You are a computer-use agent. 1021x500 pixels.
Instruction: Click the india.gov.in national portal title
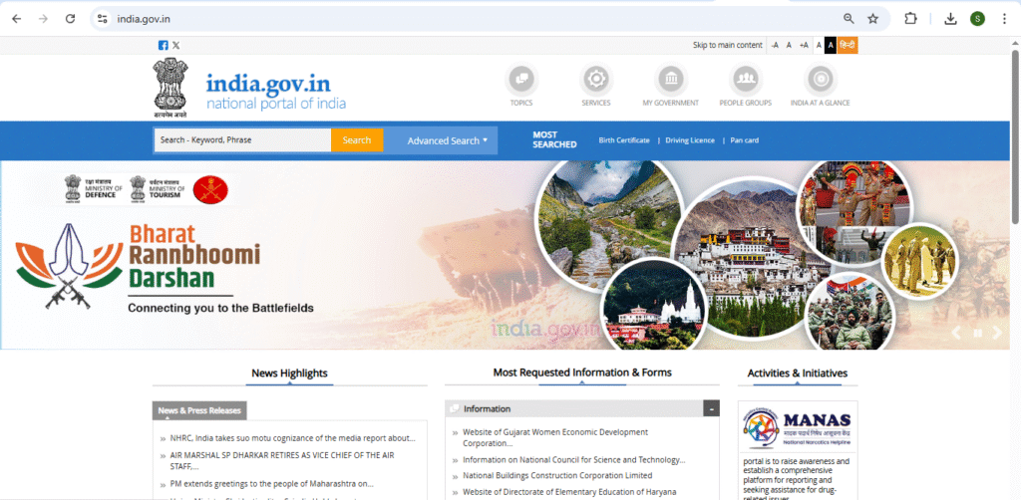coord(275,92)
